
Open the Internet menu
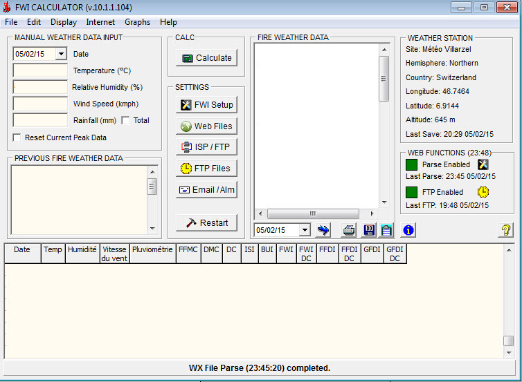coord(100,22)
